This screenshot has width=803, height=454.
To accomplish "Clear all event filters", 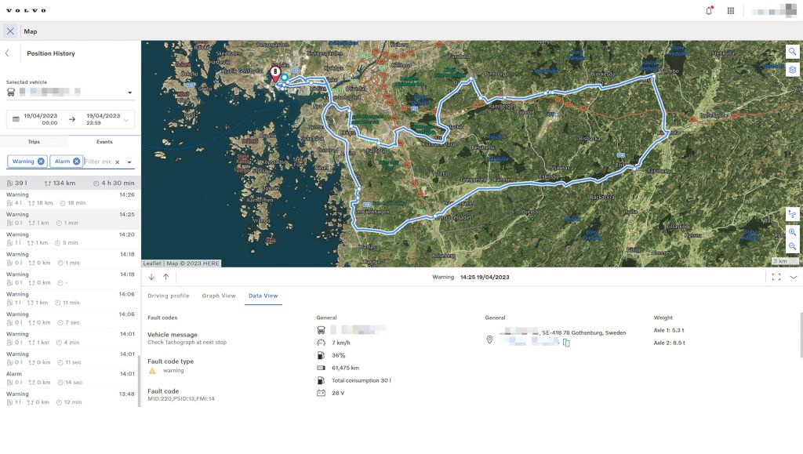I will tap(118, 162).
